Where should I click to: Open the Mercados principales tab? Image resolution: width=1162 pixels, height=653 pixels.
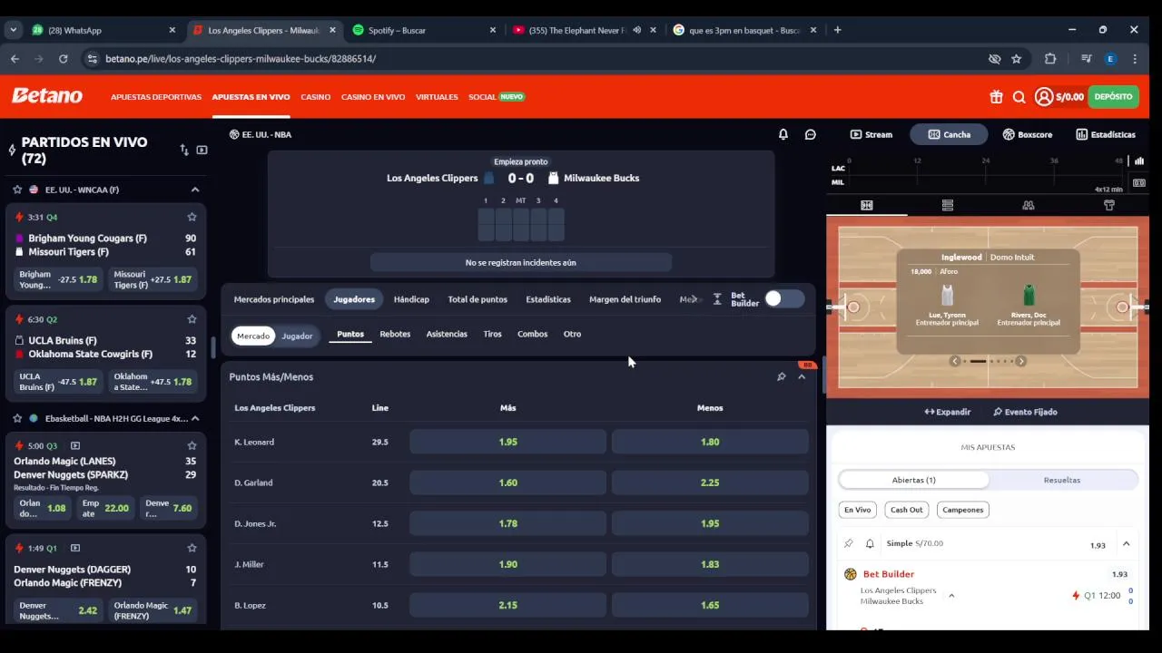point(274,299)
